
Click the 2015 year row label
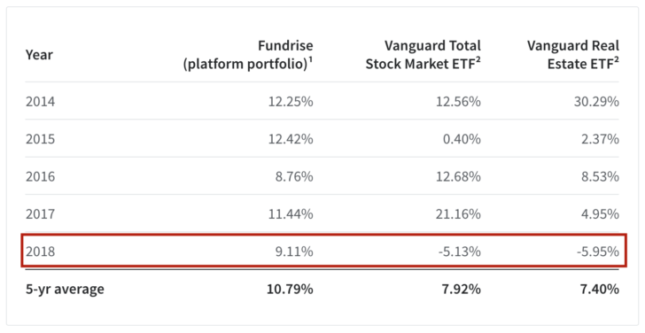click(x=40, y=139)
